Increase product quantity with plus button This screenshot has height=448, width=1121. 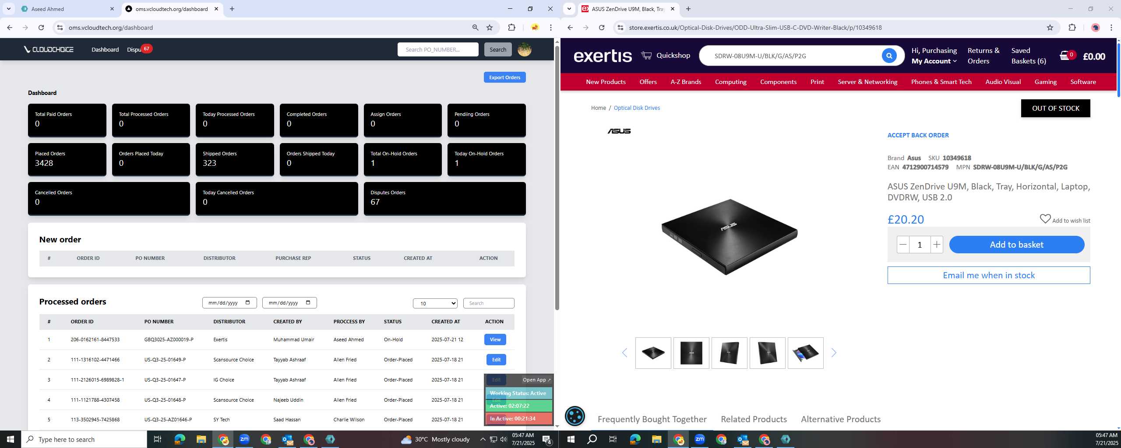click(x=936, y=245)
